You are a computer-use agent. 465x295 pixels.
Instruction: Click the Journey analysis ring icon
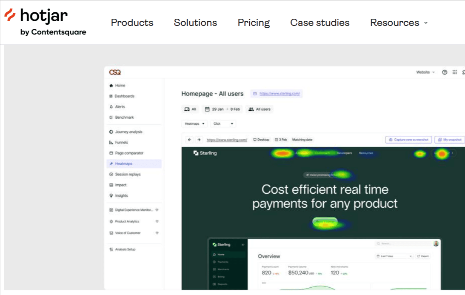[x=111, y=132]
